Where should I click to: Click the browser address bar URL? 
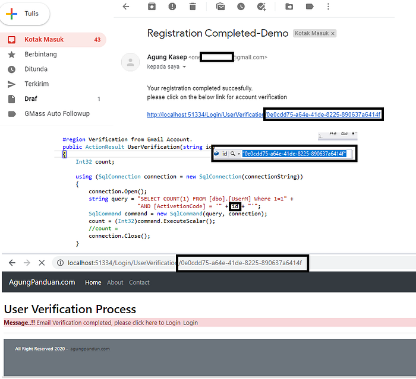[x=185, y=263]
